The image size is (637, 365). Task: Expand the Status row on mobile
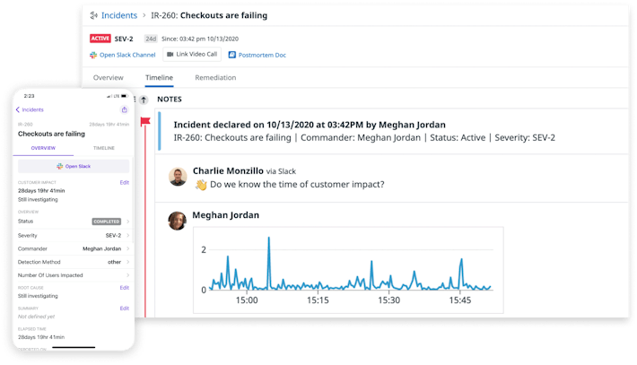pos(127,221)
